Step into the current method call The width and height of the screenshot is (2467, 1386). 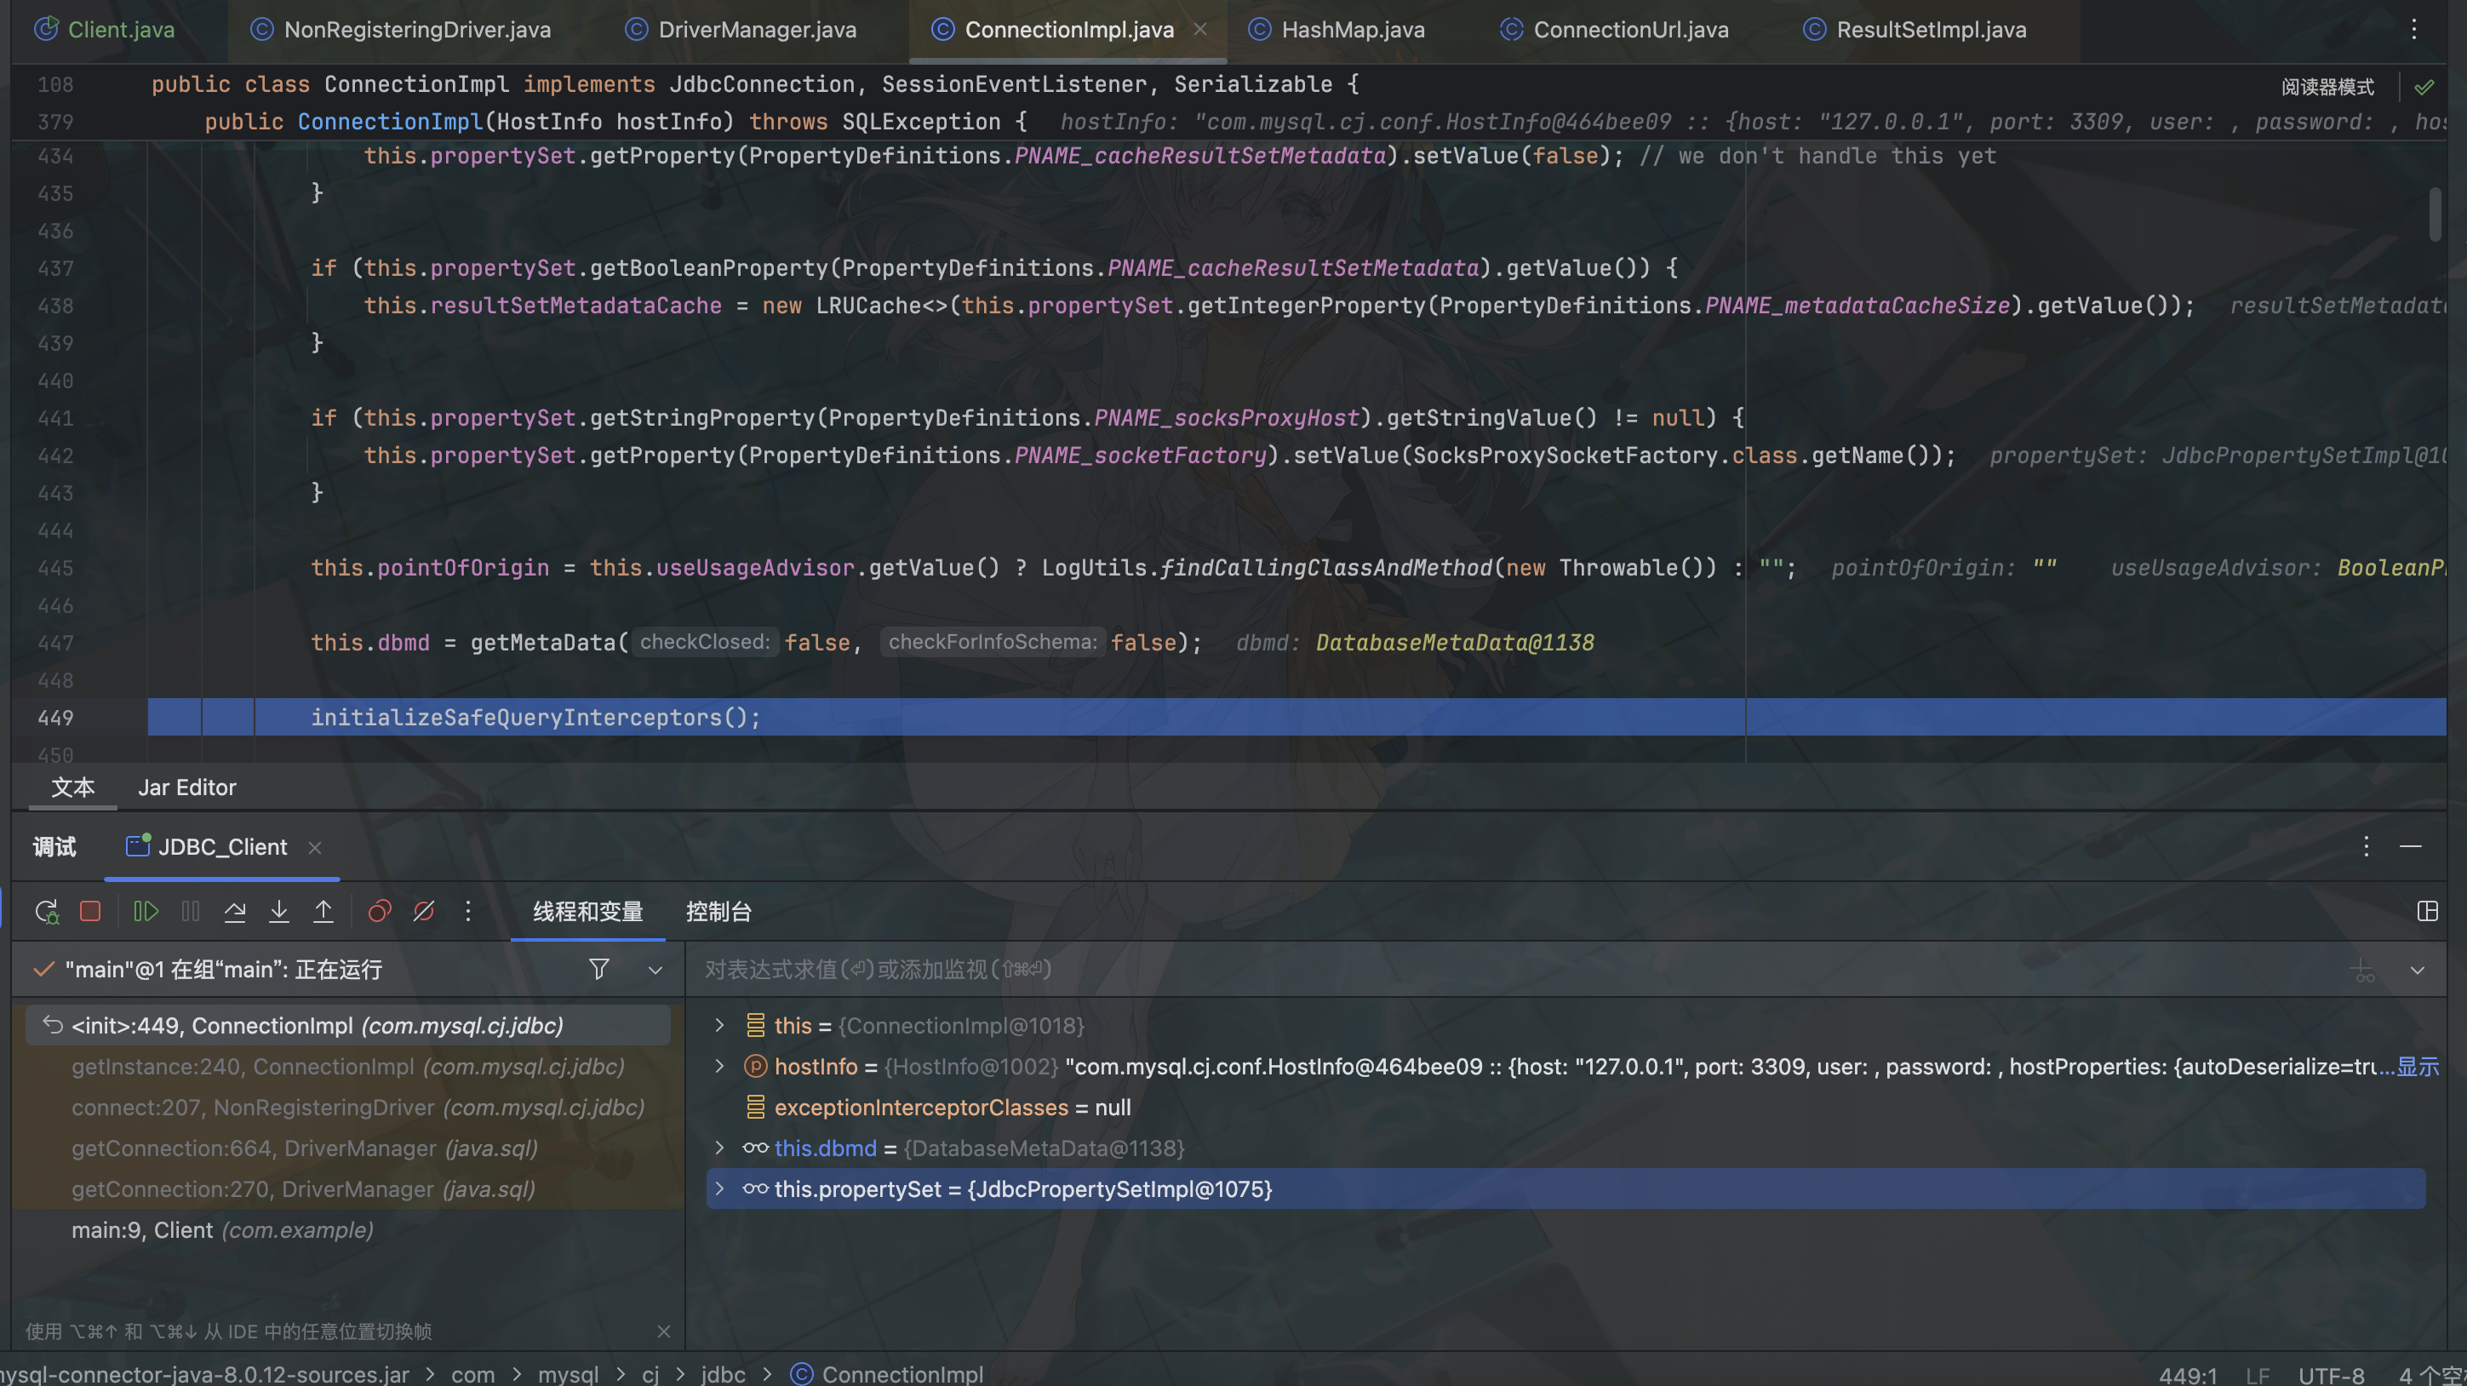(x=278, y=911)
